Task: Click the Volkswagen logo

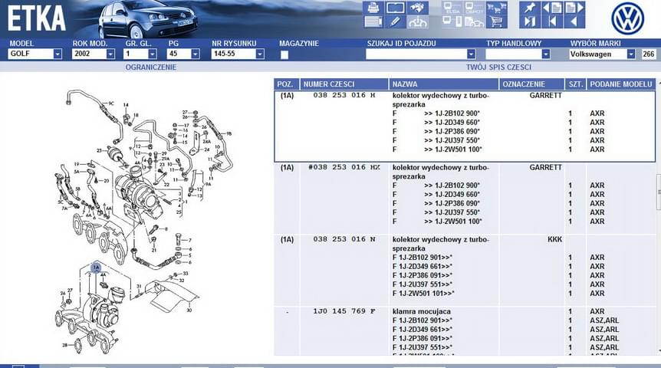Action: point(628,18)
